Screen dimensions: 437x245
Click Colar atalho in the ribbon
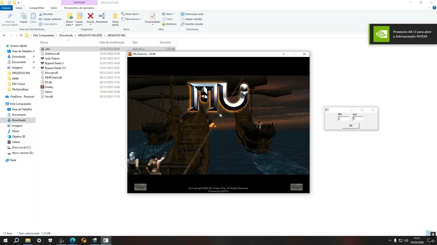(x=48, y=24)
